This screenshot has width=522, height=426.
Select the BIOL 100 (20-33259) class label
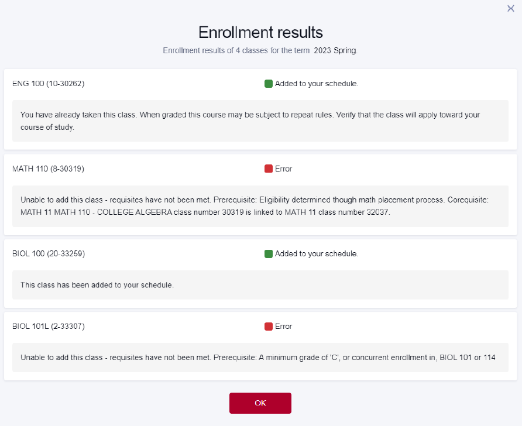click(x=49, y=253)
